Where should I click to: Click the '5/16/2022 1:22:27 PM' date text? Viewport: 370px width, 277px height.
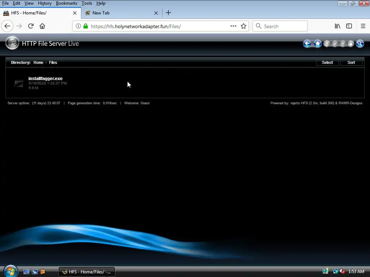coord(48,83)
